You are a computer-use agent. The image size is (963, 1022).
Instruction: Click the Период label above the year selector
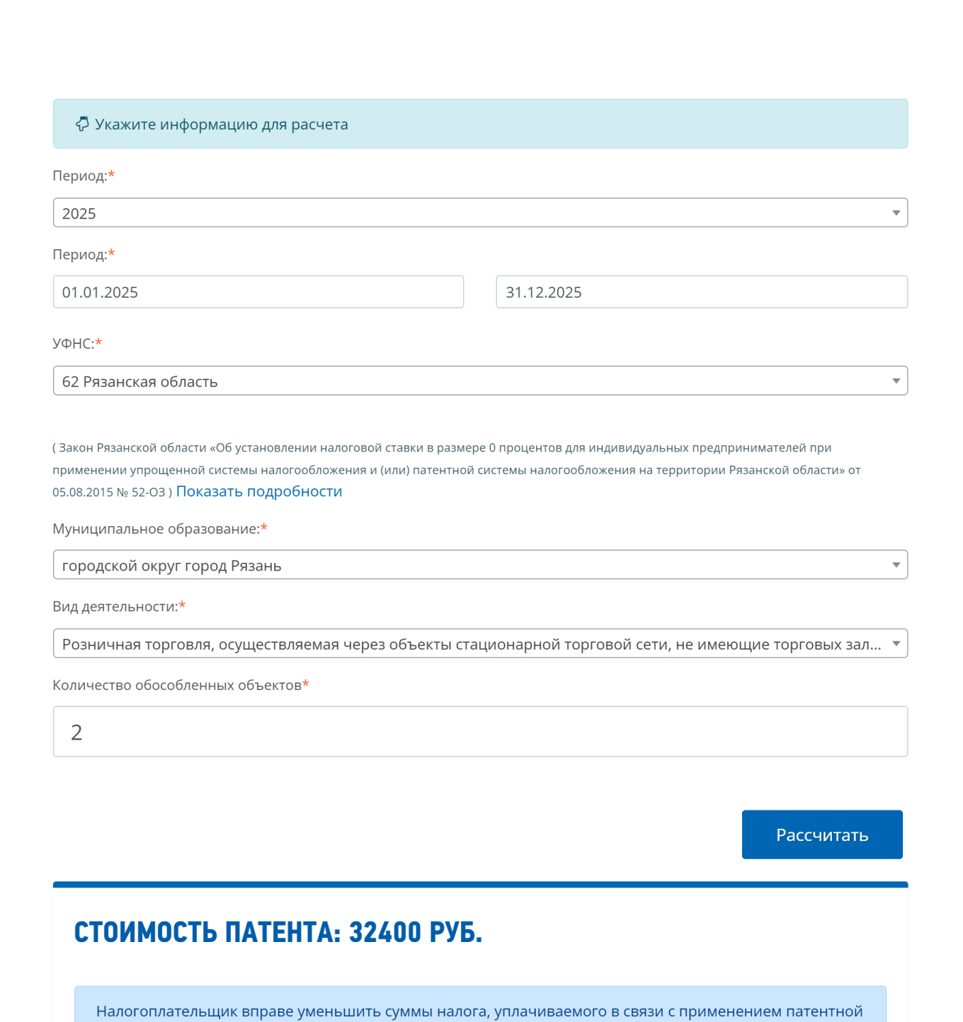(x=79, y=176)
